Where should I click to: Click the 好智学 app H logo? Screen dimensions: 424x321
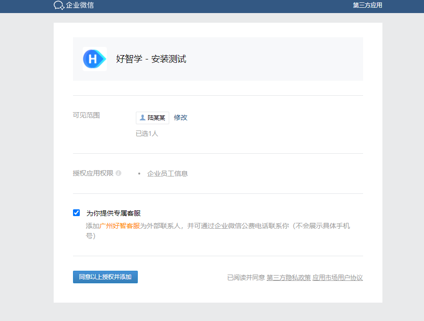(x=95, y=59)
